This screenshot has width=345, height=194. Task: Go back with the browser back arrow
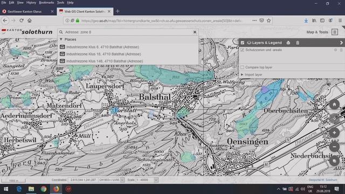[5, 20]
